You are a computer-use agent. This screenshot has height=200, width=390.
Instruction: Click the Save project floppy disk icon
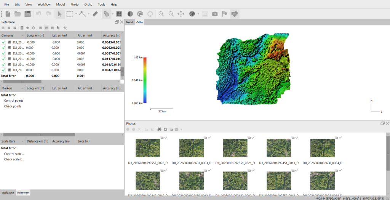click(27, 14)
